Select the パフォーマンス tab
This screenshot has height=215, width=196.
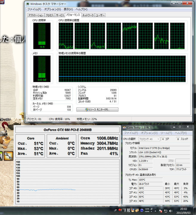(73, 15)
